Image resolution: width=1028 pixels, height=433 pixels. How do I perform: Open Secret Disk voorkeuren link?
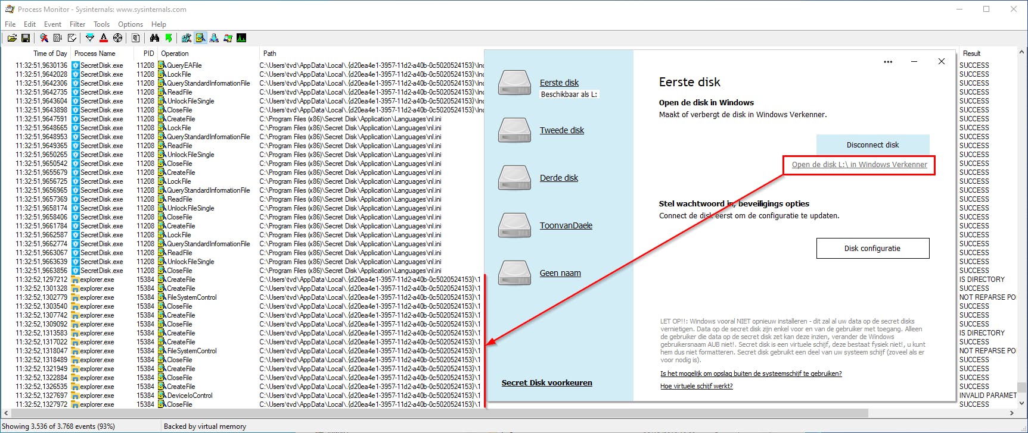547,382
